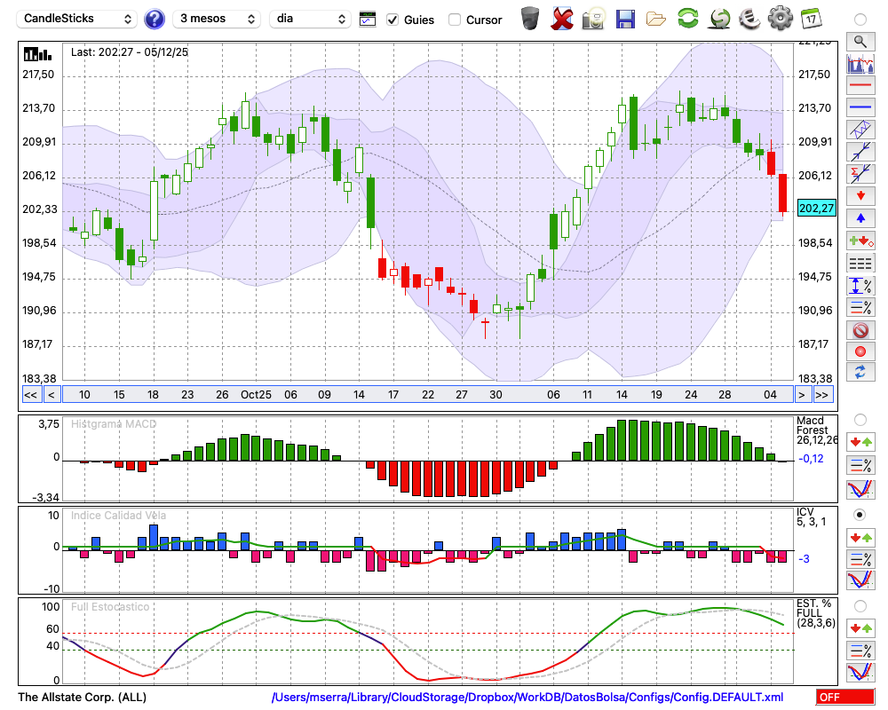888x710 pixels.
Task: Click the red record circle icon
Action: (x=860, y=351)
